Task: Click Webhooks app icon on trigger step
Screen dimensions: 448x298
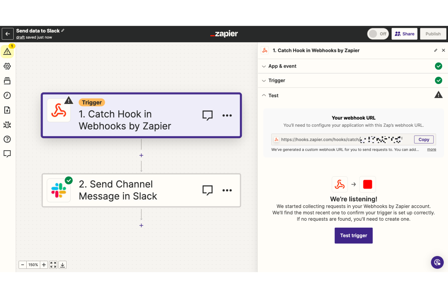Action: (x=59, y=111)
